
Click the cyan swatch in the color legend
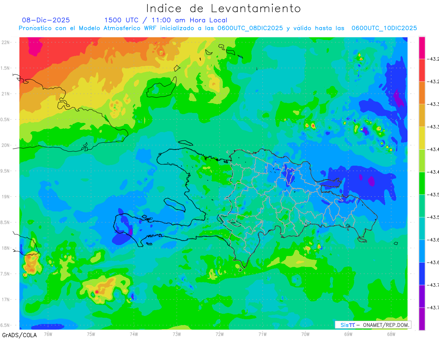click(422, 228)
